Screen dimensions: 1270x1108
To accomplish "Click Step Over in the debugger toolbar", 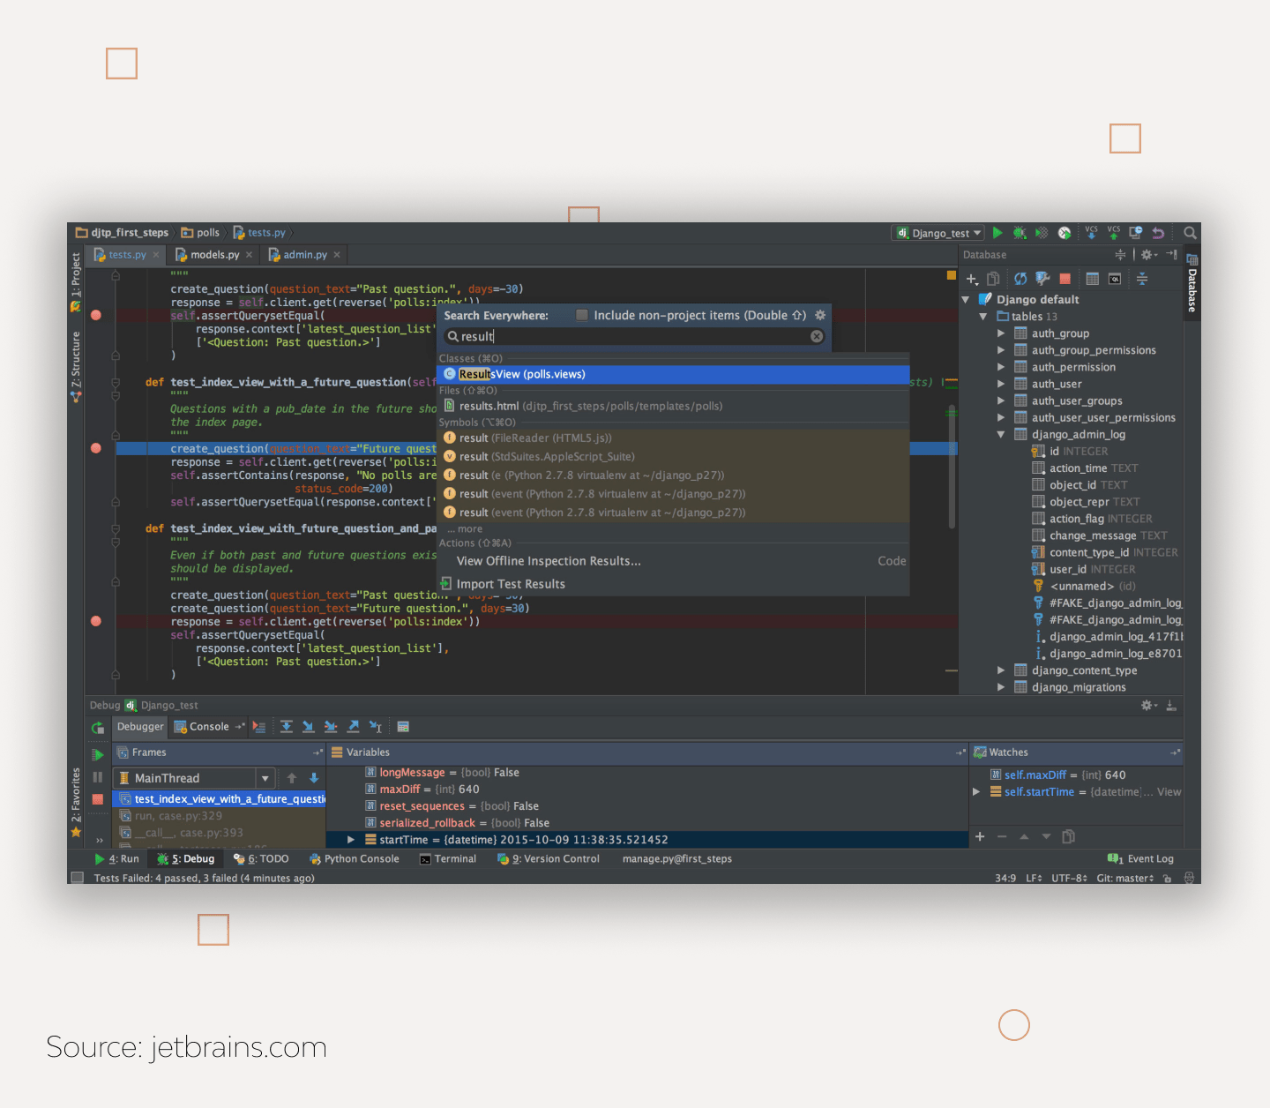I will coord(287,727).
